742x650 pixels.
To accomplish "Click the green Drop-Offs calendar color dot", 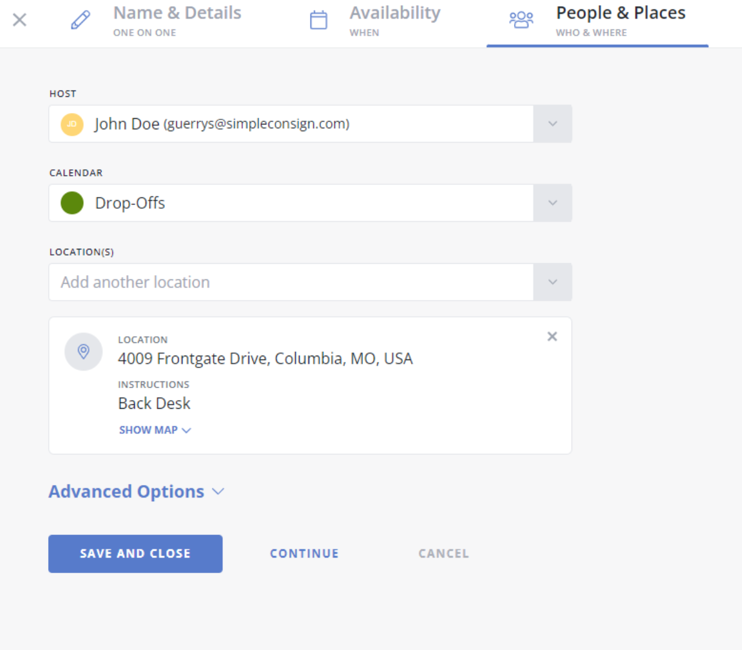I will (72, 203).
